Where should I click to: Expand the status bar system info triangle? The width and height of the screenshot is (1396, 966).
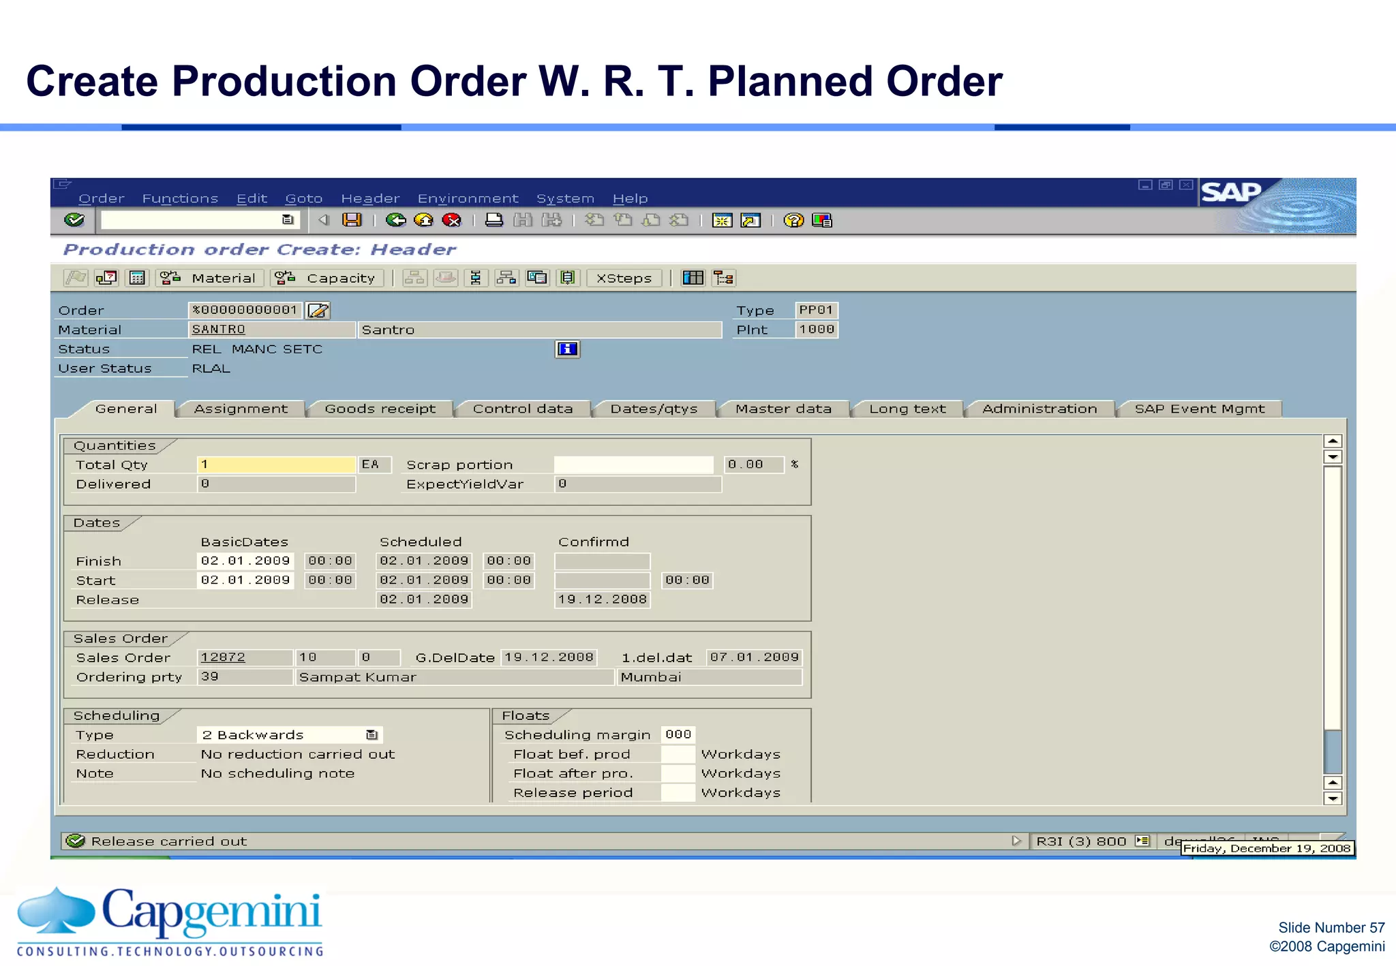(1016, 841)
